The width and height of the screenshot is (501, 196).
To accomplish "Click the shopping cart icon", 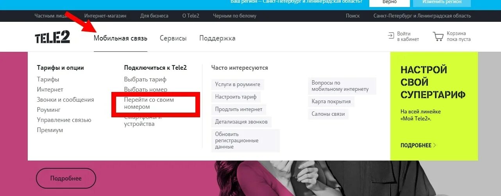I will coord(438,37).
